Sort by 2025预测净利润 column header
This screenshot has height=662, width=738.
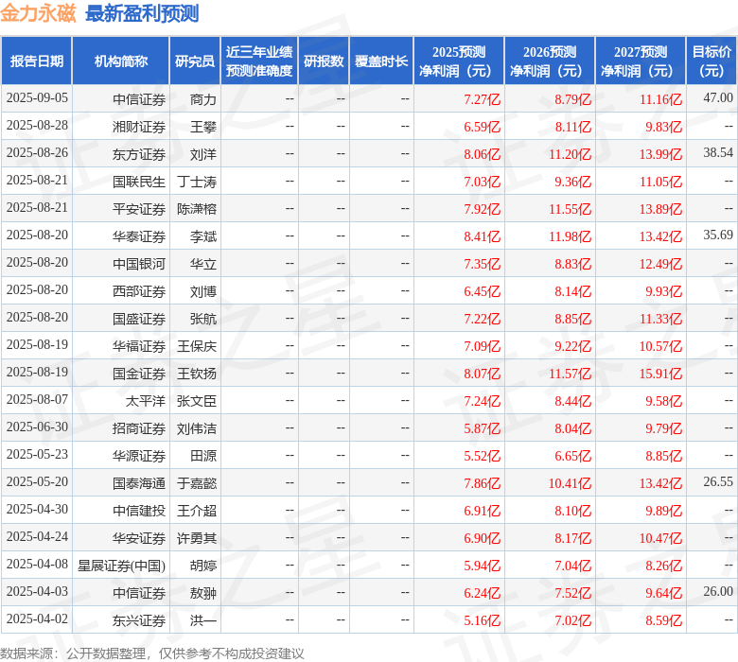[x=459, y=61]
